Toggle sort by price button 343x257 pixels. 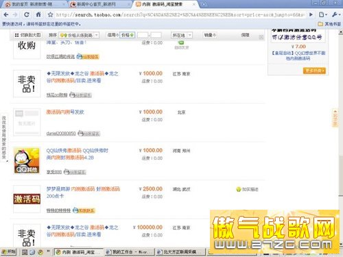(x=128, y=35)
